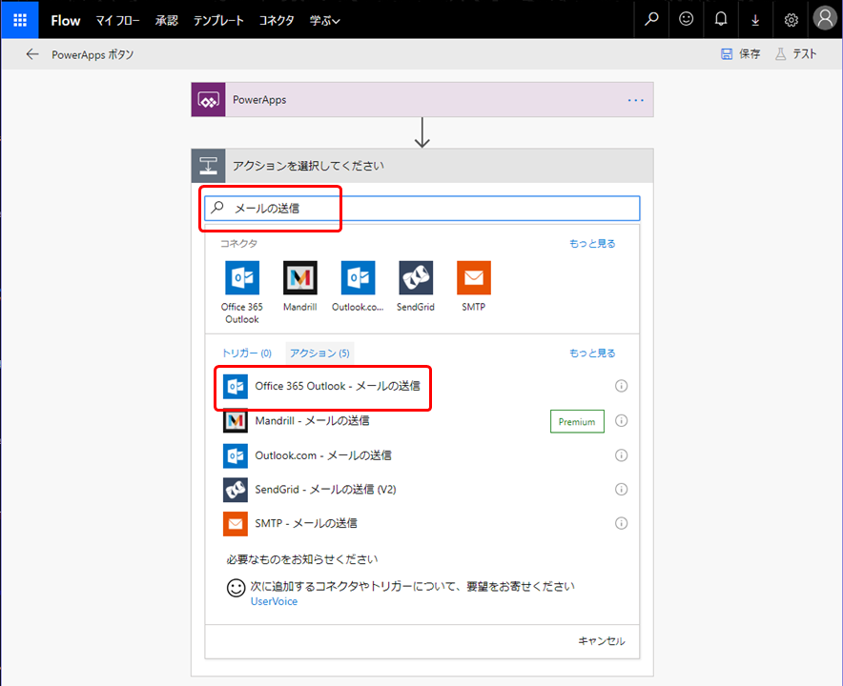
Task: Switch to the アクション (5) tab
Action: [319, 352]
